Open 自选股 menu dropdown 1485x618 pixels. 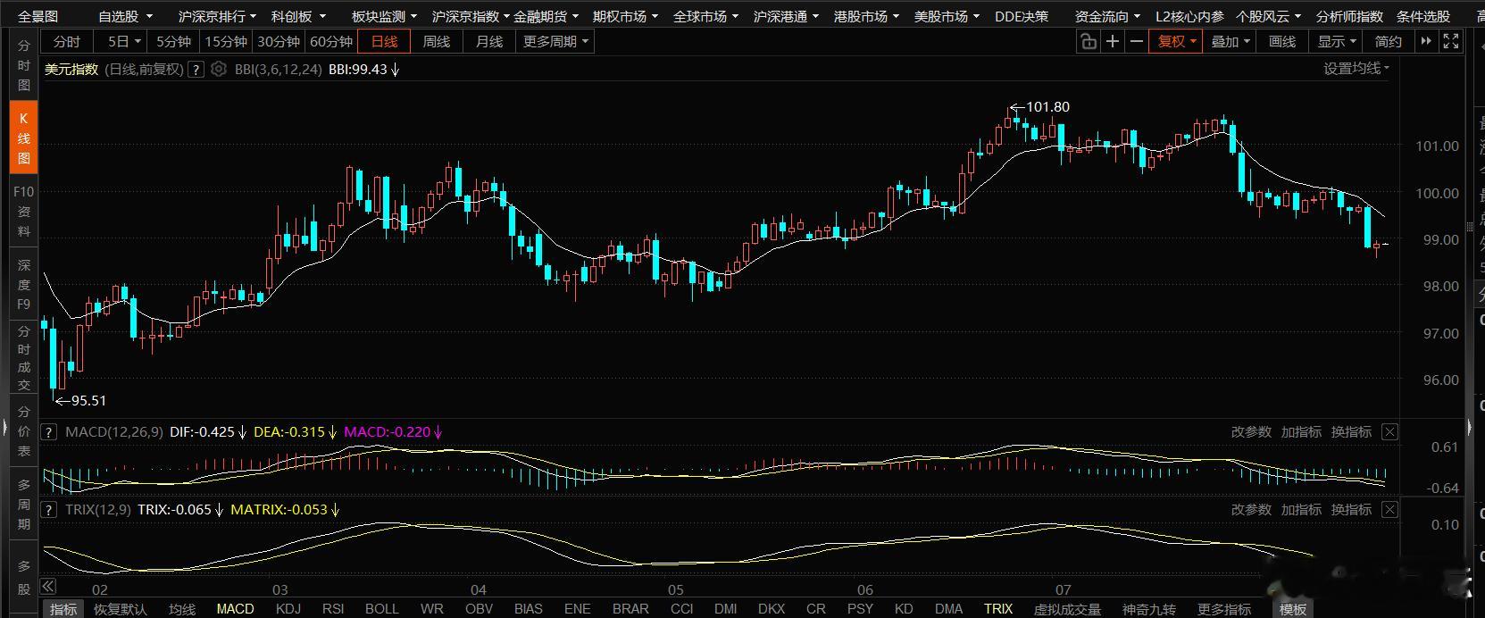coord(125,16)
